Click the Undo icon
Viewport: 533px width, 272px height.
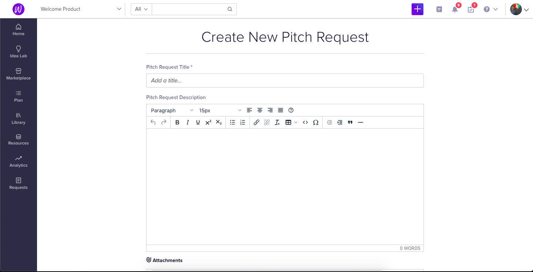click(153, 122)
